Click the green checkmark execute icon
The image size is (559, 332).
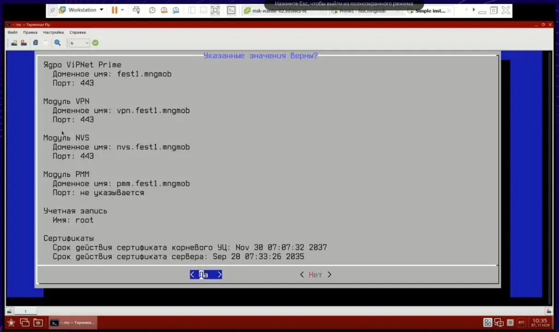coord(95,43)
